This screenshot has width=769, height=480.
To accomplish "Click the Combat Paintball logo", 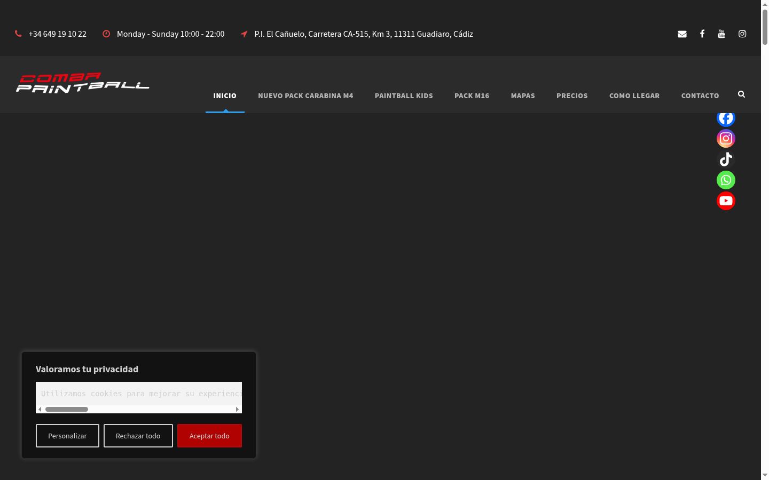I will point(83,83).
